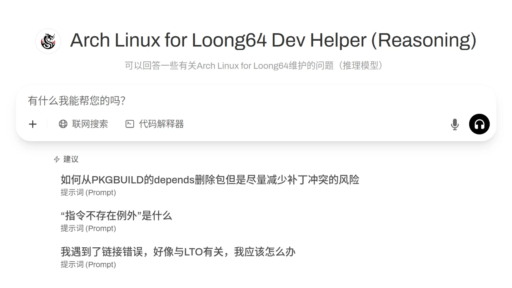The image size is (512, 288).
Task: Open the plus attachment menu
Action: (33, 124)
